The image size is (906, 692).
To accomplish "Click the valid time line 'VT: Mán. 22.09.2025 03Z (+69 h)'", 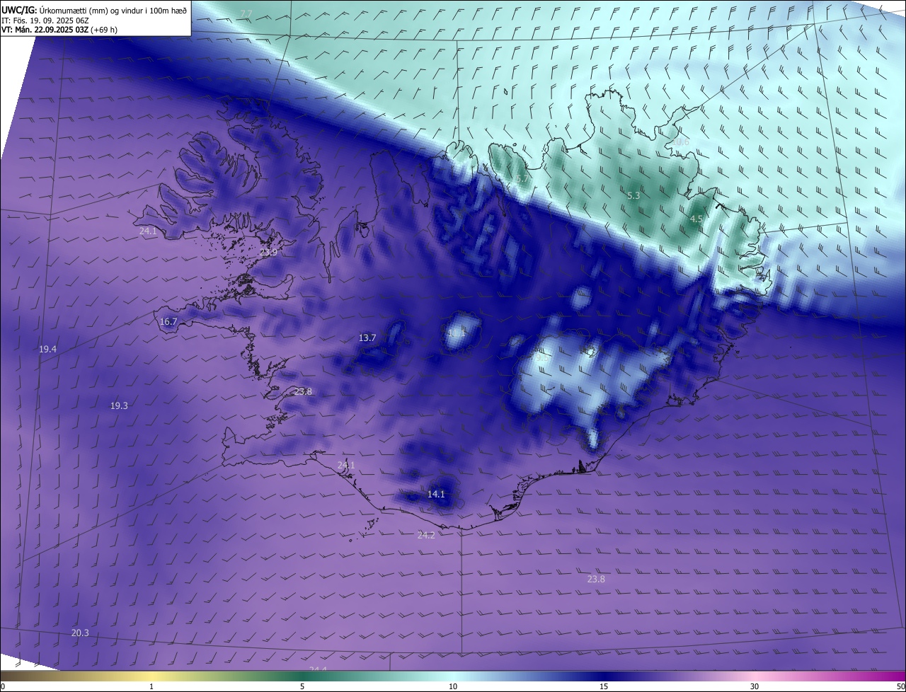I will [x=59, y=30].
